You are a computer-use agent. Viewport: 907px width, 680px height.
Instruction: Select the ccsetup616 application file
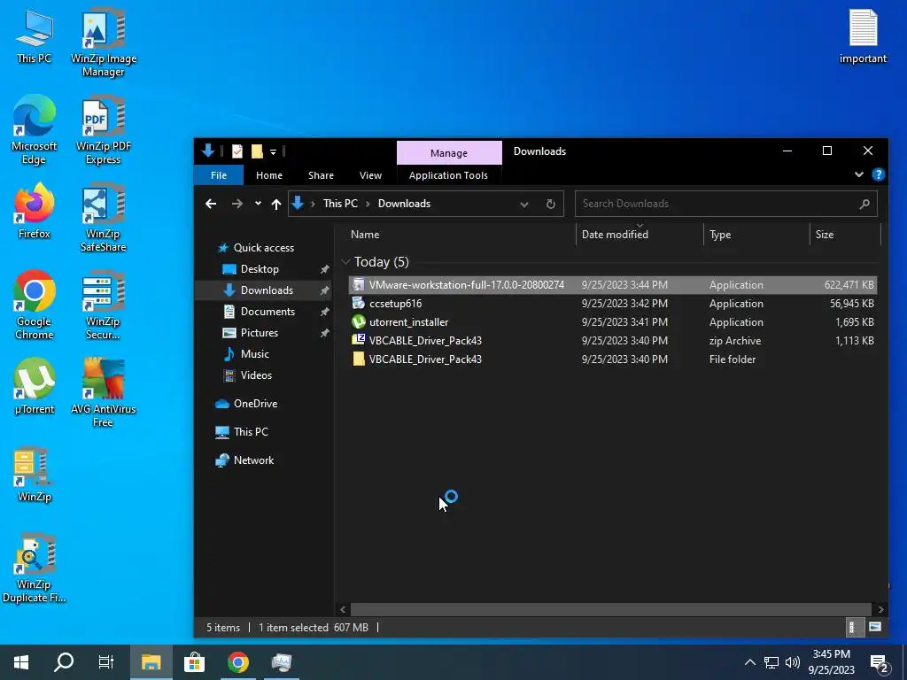pyautogui.click(x=613, y=304)
